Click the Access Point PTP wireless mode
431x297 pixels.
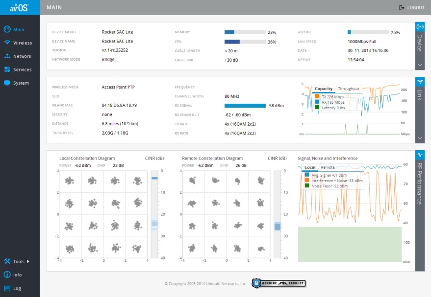click(118, 87)
